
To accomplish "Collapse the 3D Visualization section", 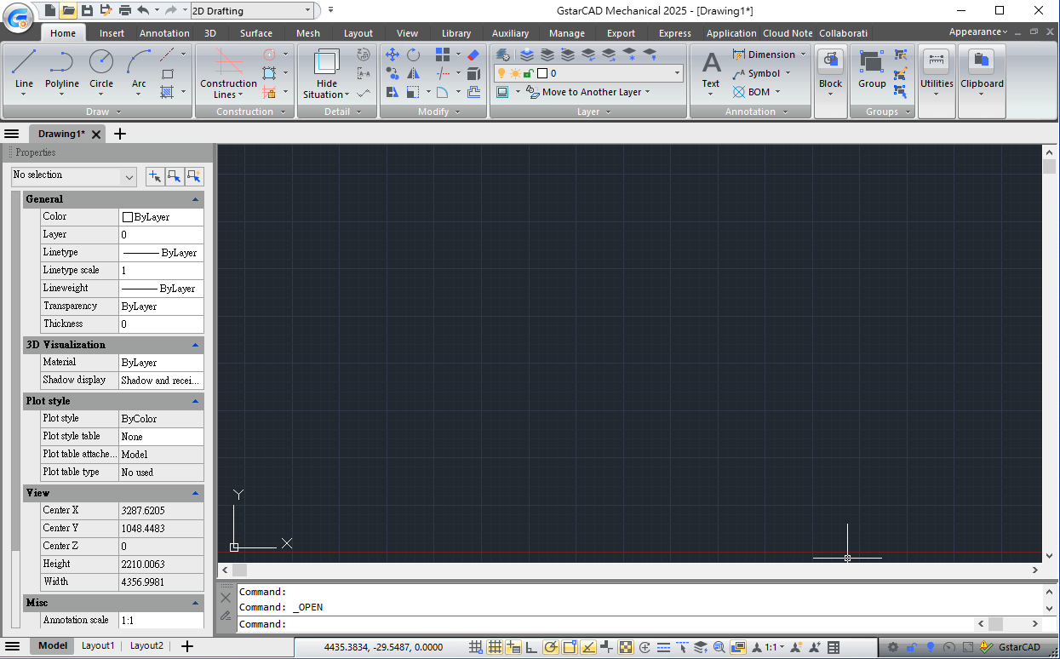I will coord(195,345).
